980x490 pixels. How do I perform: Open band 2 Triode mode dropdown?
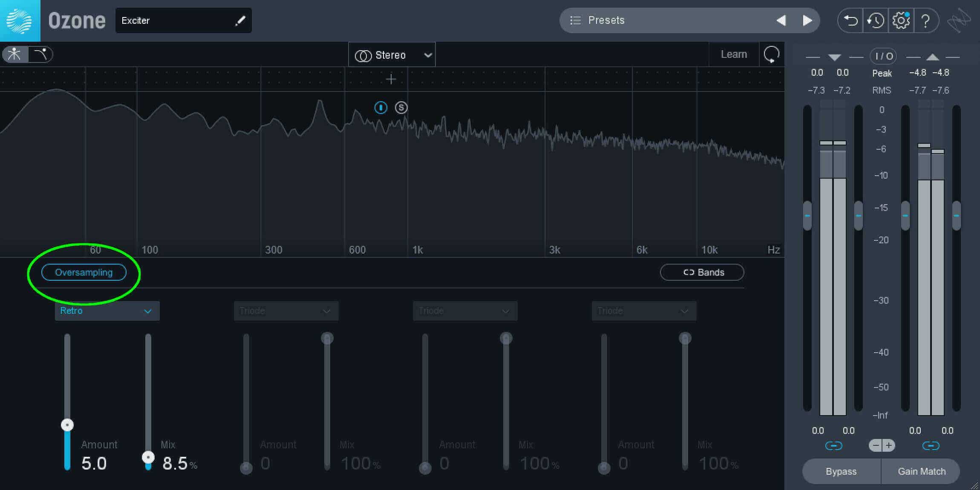(286, 311)
